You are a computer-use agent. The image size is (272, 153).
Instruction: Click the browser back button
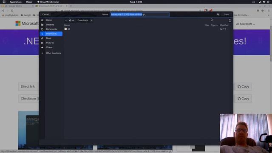(x=3, y=11)
